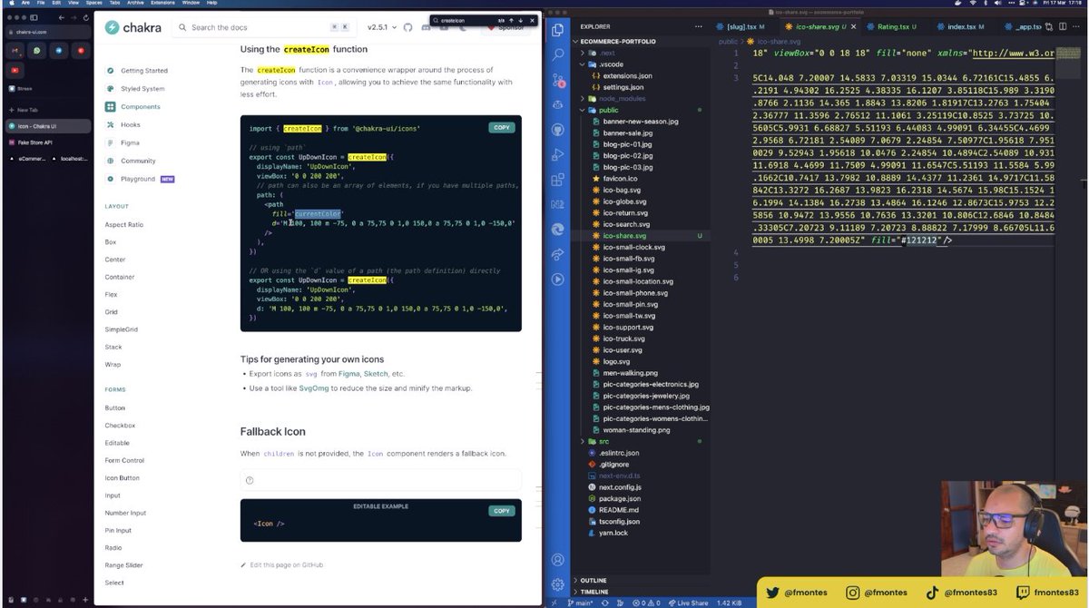
Task: Open Playground nav link
Action: [x=140, y=179]
